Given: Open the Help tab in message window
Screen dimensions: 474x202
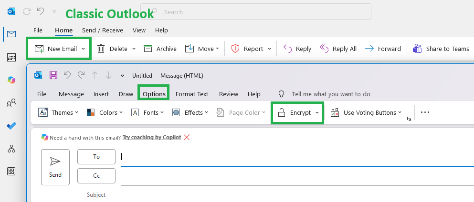Looking at the screenshot, I should pyautogui.click(x=254, y=94).
